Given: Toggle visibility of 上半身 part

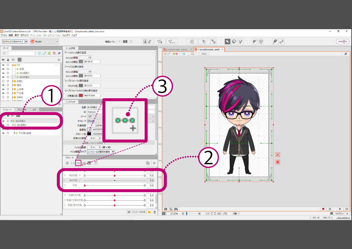Looking at the screenshot, I should [x=3, y=89].
